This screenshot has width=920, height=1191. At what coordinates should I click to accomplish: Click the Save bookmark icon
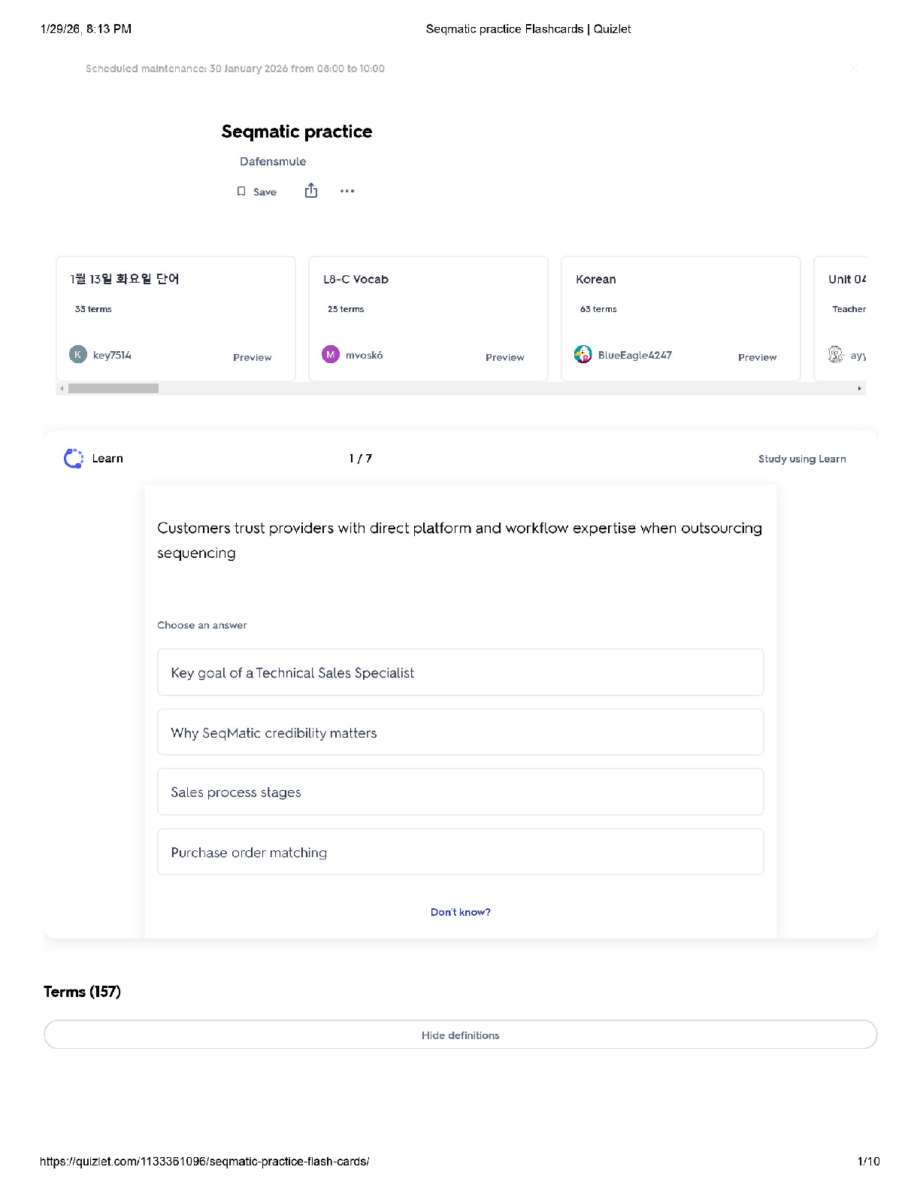coord(241,192)
